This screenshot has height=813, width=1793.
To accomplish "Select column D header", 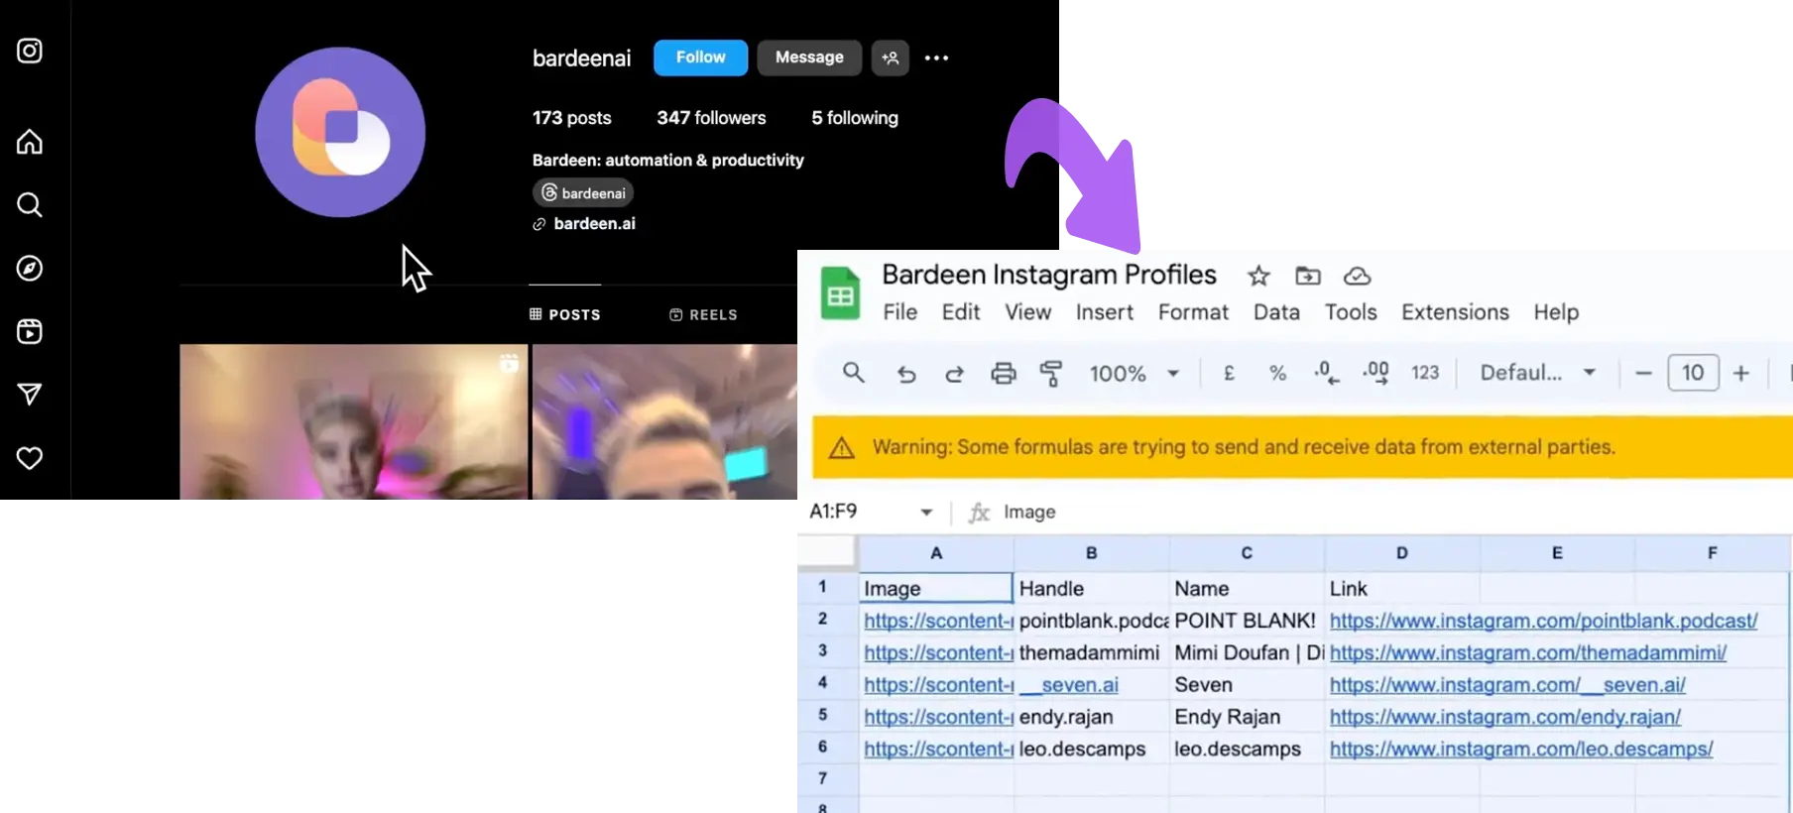I will tap(1401, 553).
